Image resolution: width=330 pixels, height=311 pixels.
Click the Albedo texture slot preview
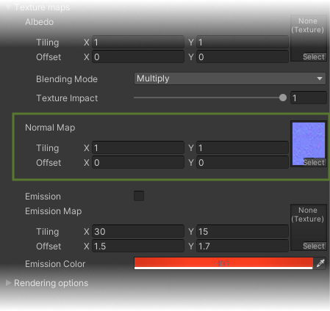click(x=309, y=38)
